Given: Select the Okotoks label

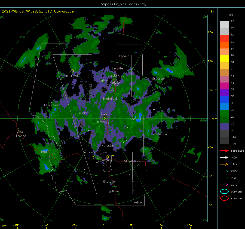Looking at the screenshot, I should pyautogui.click(x=109, y=182).
